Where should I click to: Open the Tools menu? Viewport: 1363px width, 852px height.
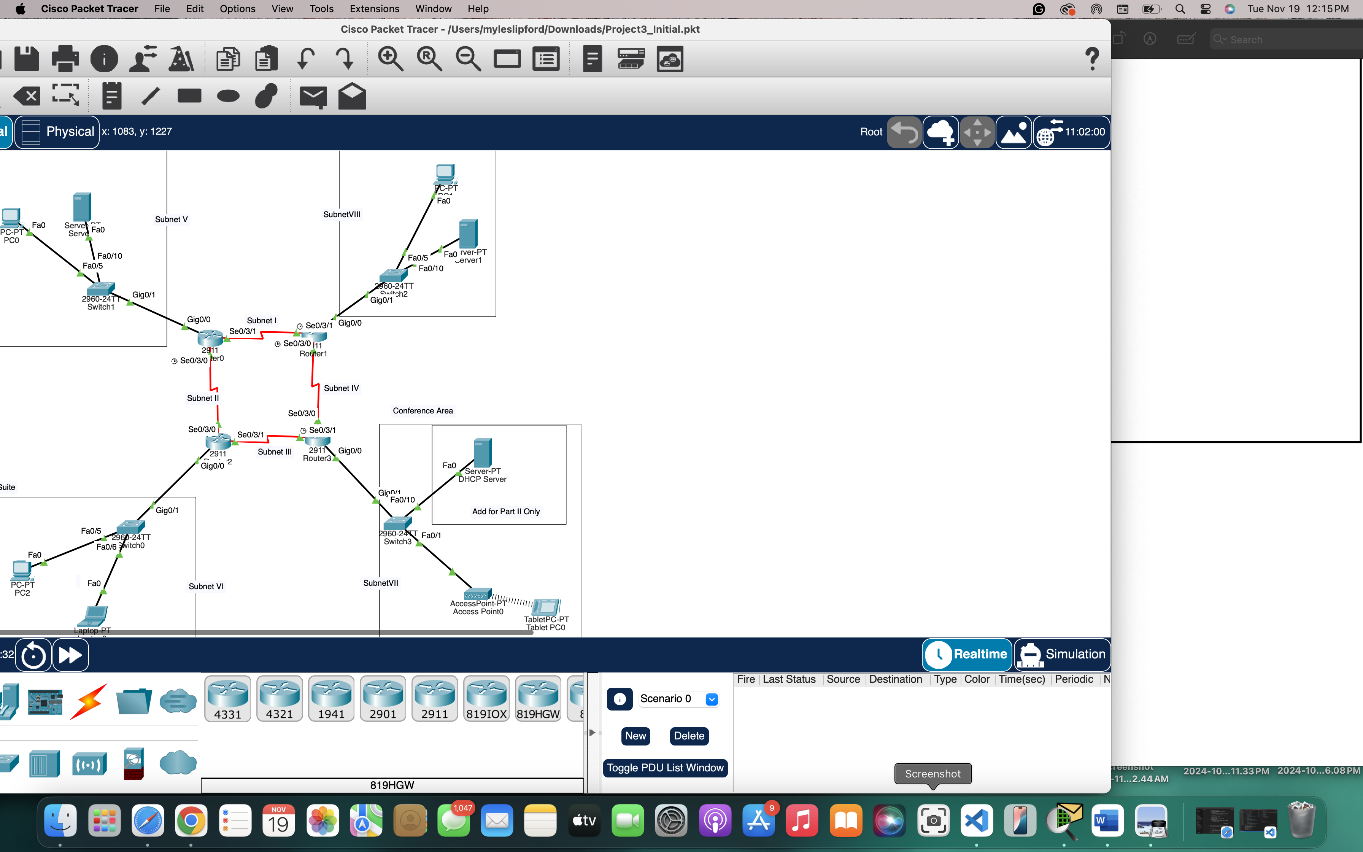[x=321, y=8]
